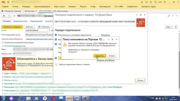The image size is (180, 101).
Task: Click the home icon of Начальная страница
Action: click(x=3, y=11)
